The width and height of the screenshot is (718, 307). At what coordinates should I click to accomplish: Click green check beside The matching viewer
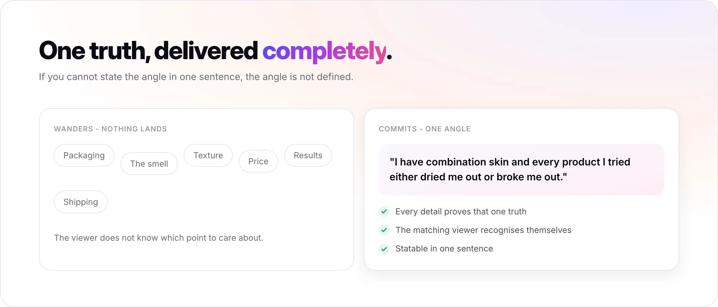[x=384, y=230]
